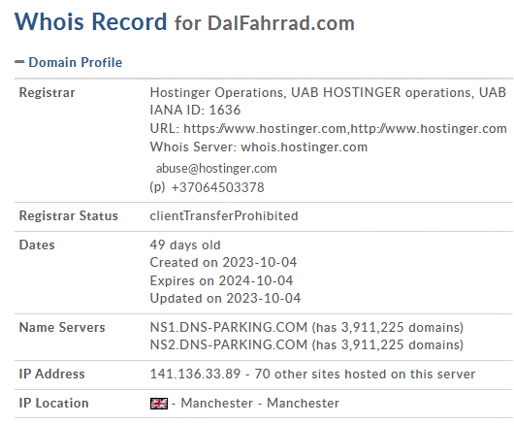Screen dimensions: 514x424
Task: Open the abuse@hostinger.com email address
Action: pyautogui.click(x=216, y=168)
